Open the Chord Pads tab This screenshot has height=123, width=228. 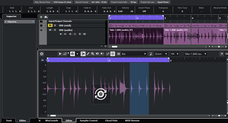(111, 121)
